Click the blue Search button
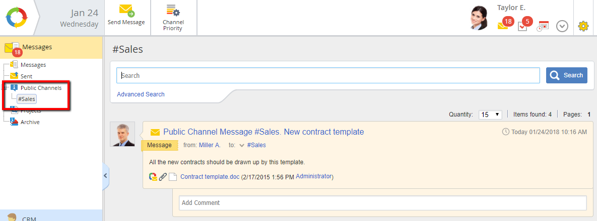Screen dimensions: 597x221 566,75
